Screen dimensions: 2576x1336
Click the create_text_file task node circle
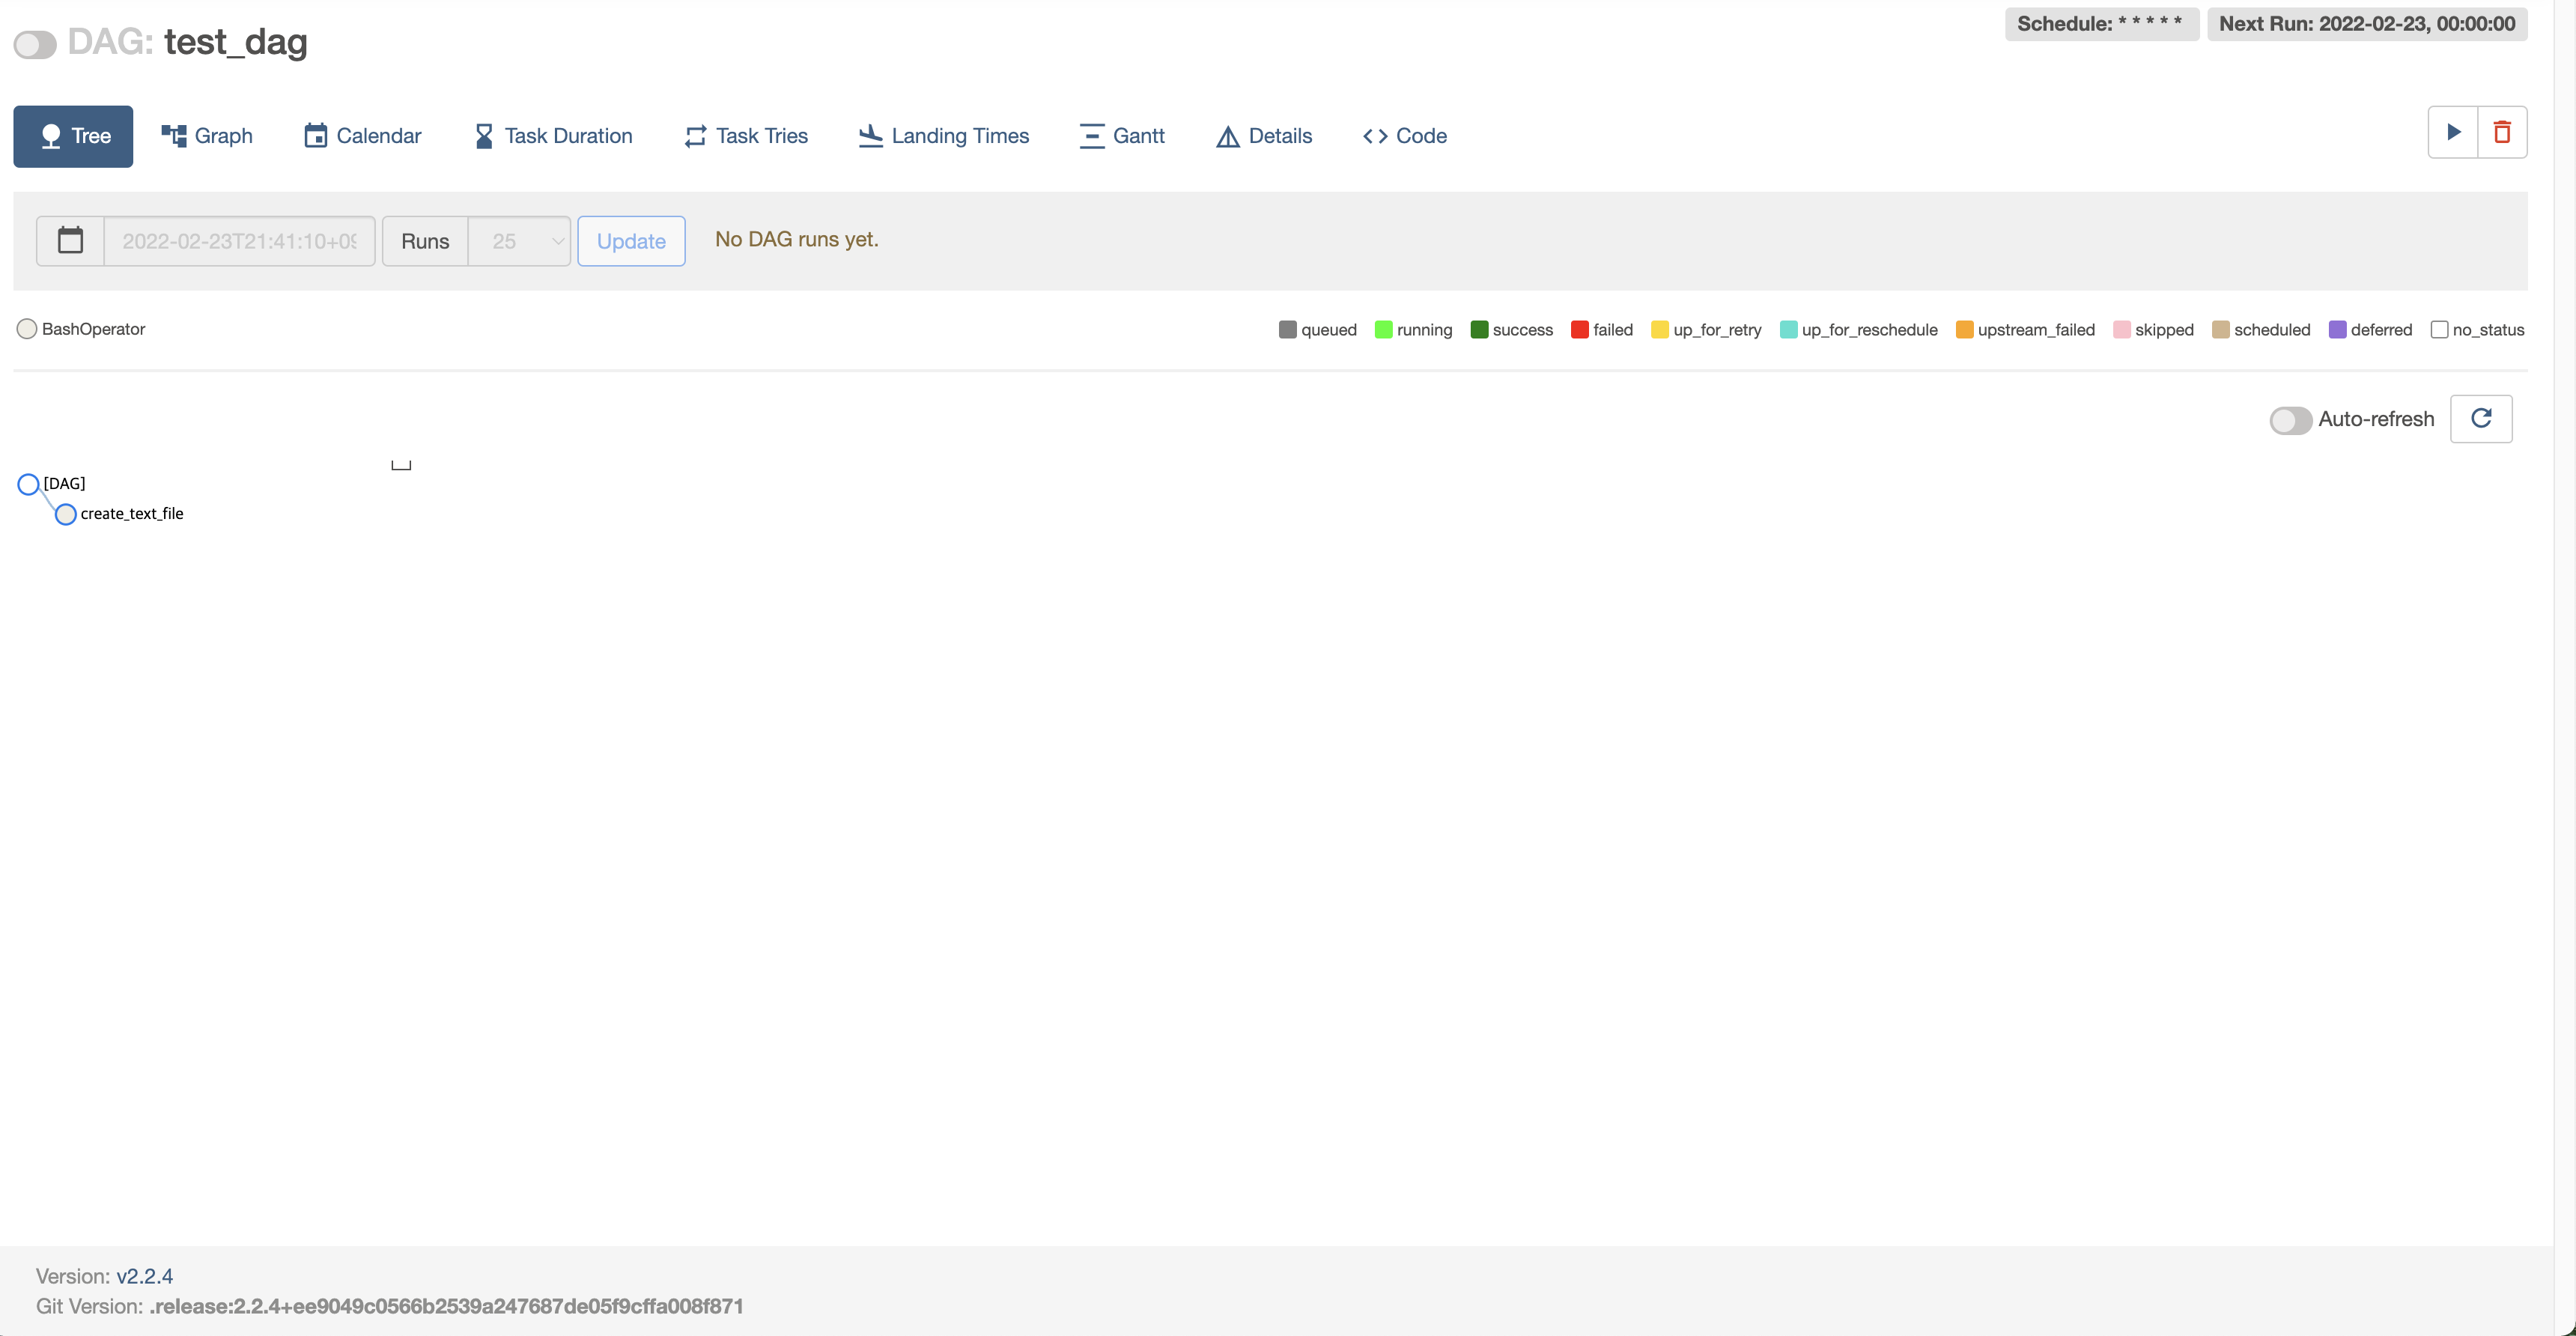pyautogui.click(x=65, y=514)
